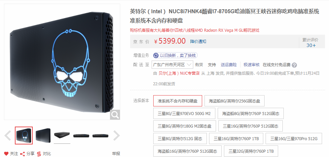Viewport: 329px width, 157px height.
Task: Select the second product thumbnail image
Action: (43, 136)
